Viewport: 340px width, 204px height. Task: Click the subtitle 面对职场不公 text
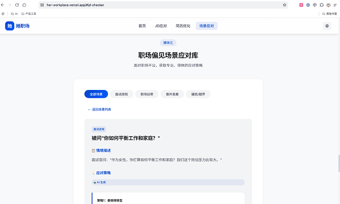point(168,65)
